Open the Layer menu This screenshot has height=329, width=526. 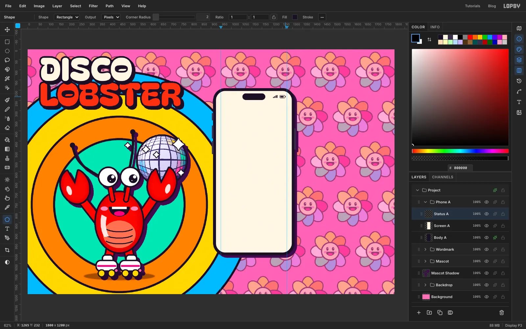[57, 6]
